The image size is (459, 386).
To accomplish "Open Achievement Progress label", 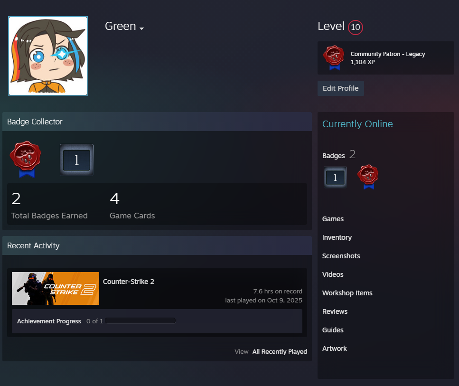I will [49, 321].
